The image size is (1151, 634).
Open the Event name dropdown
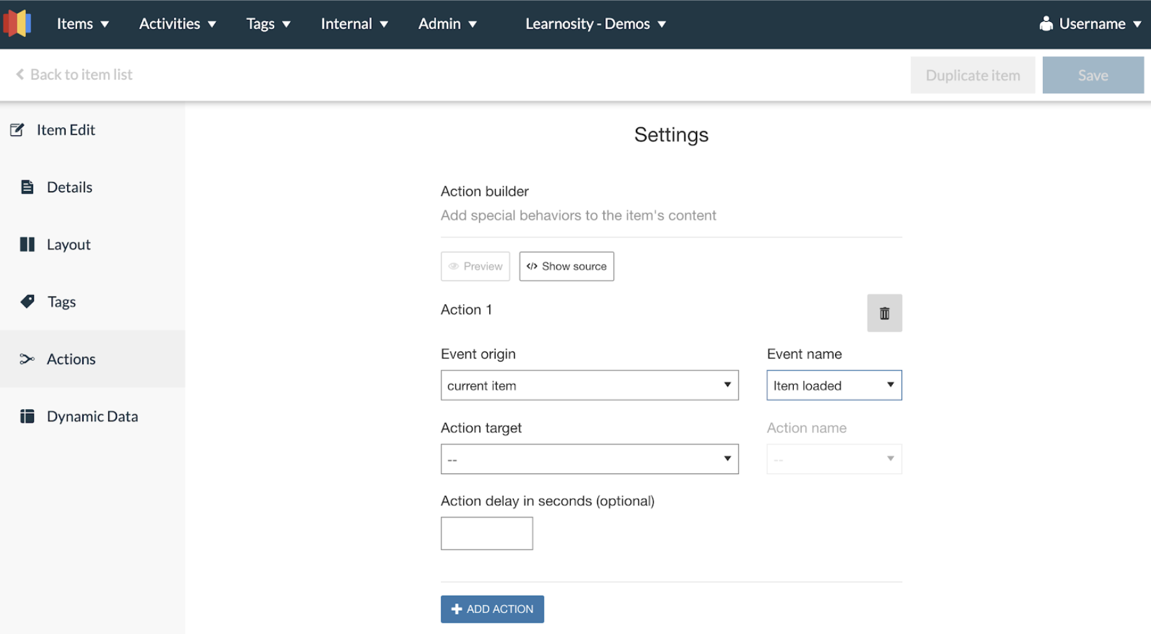tap(834, 385)
